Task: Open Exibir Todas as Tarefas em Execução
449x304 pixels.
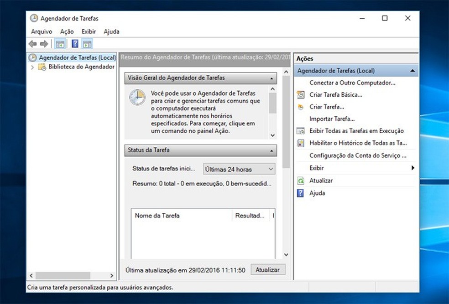Action: click(x=351, y=131)
